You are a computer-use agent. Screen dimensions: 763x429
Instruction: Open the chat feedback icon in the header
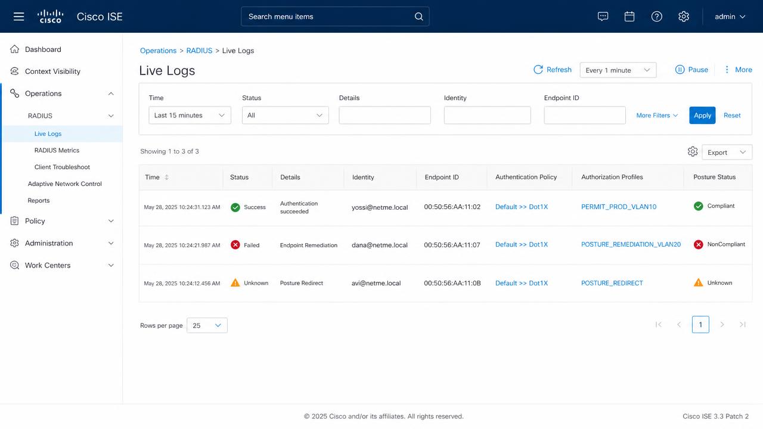(x=603, y=17)
